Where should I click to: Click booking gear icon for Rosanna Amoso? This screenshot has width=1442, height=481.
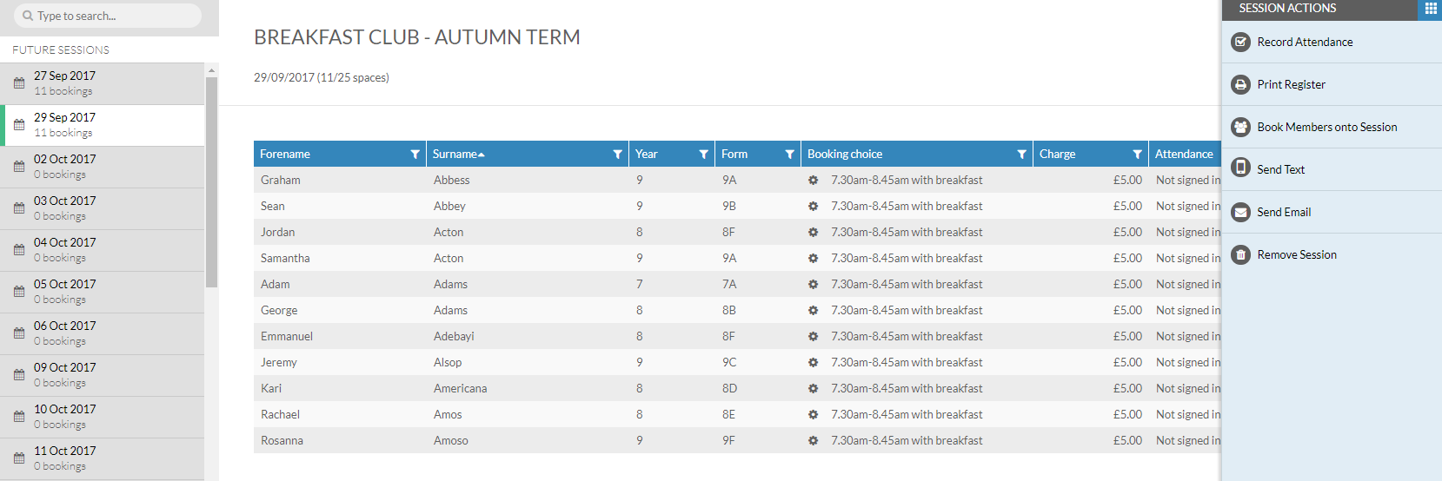coord(813,441)
